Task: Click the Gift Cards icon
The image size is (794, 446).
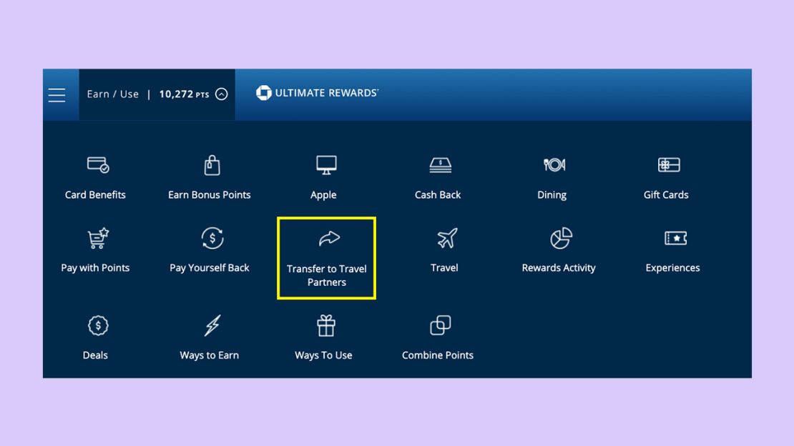Action: (668, 165)
